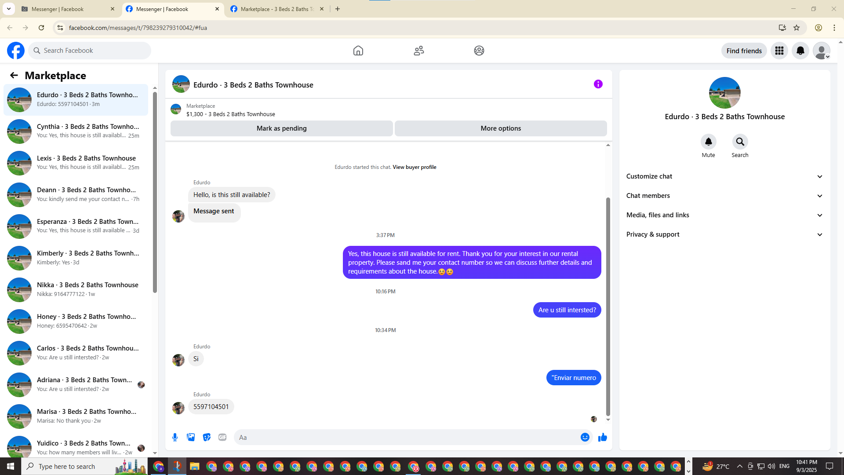Reload the page in Chrome
Viewport: 844px width, 475px height.
(41, 28)
